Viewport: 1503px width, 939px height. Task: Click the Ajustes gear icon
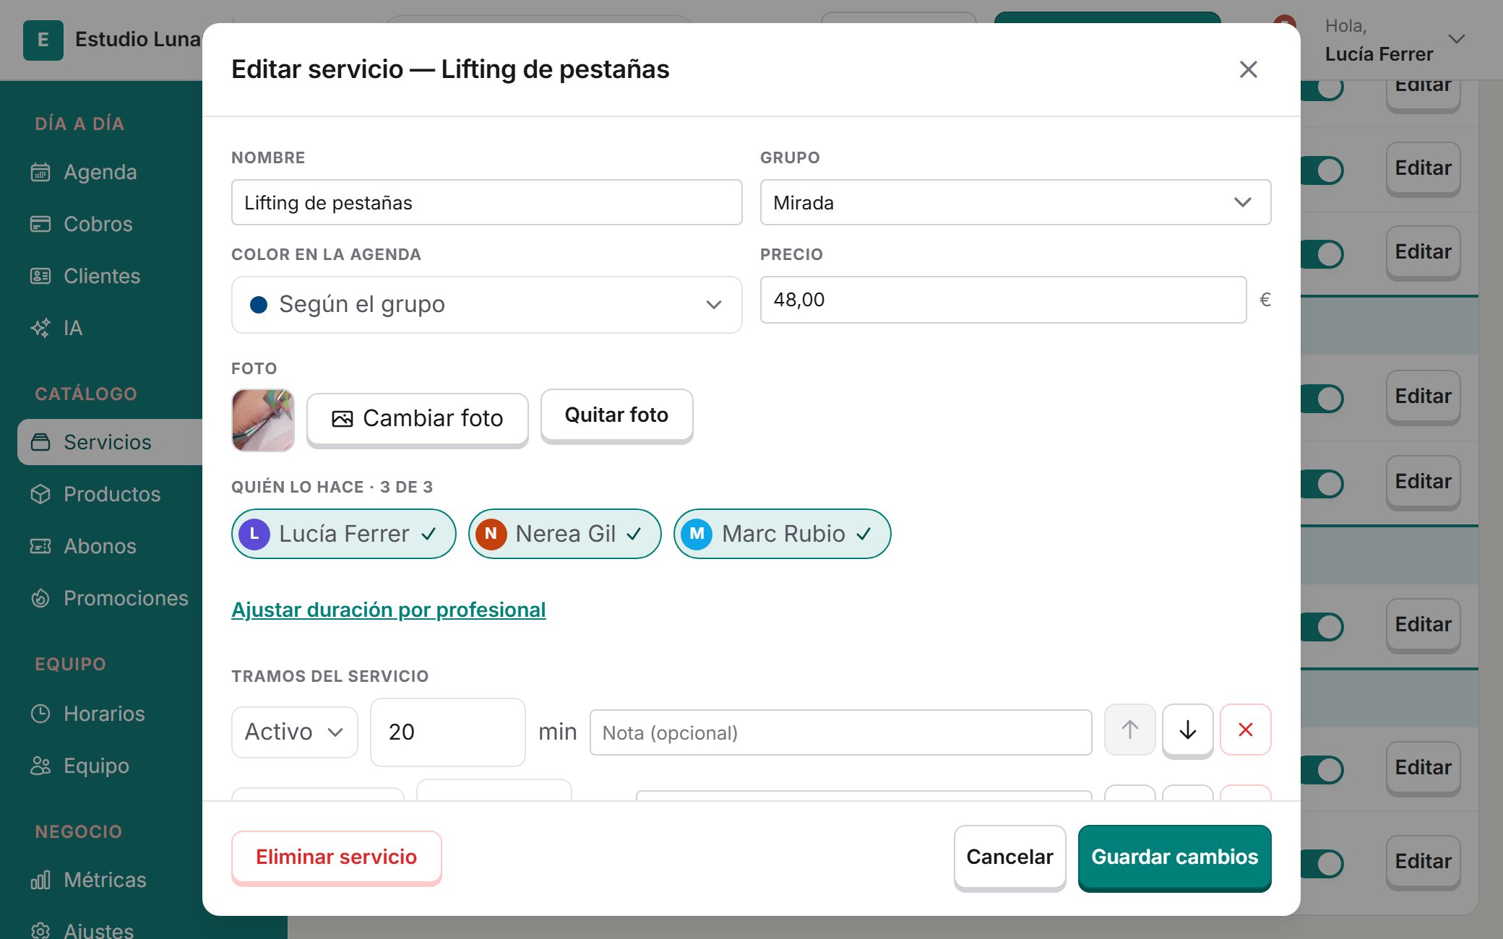40,930
